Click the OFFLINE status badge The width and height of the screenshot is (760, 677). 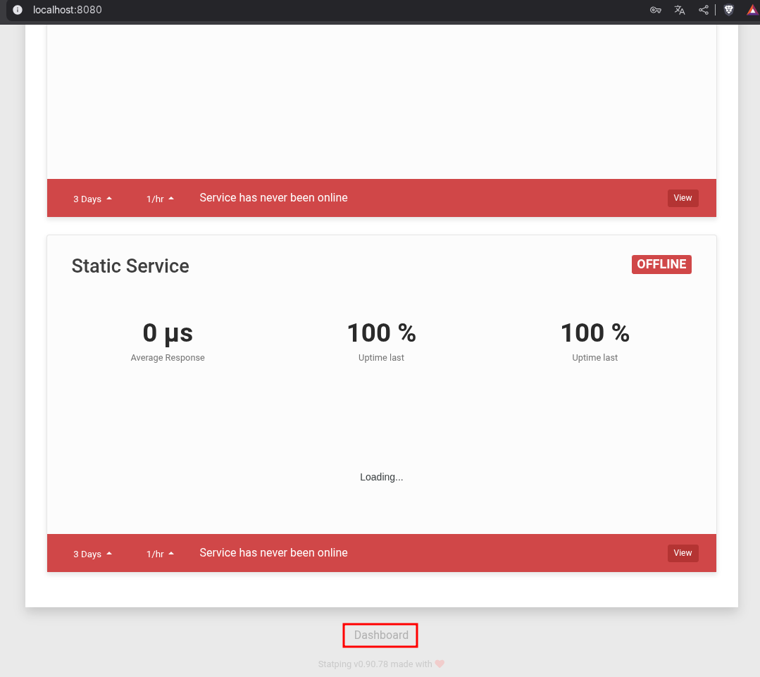(661, 264)
